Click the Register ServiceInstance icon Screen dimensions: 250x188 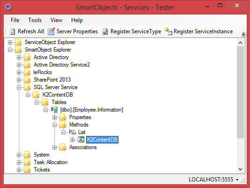(x=169, y=31)
